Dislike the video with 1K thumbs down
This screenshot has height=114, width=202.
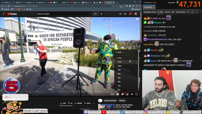click(70, 103)
